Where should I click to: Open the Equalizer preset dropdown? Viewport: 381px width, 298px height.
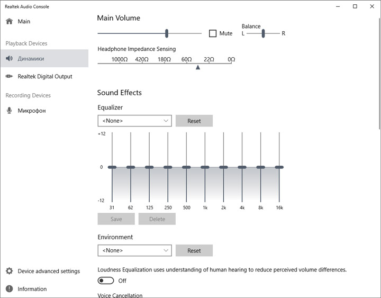pyautogui.click(x=135, y=121)
